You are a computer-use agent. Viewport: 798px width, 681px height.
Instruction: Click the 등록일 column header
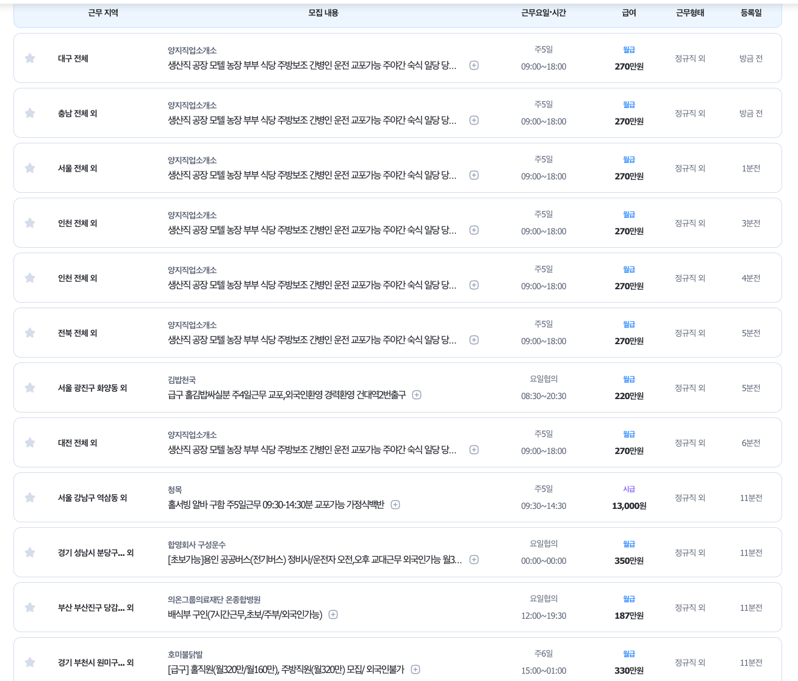pos(750,12)
